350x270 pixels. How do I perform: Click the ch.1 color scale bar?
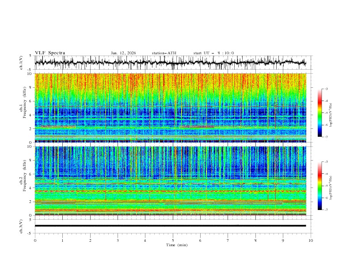coord(320,113)
